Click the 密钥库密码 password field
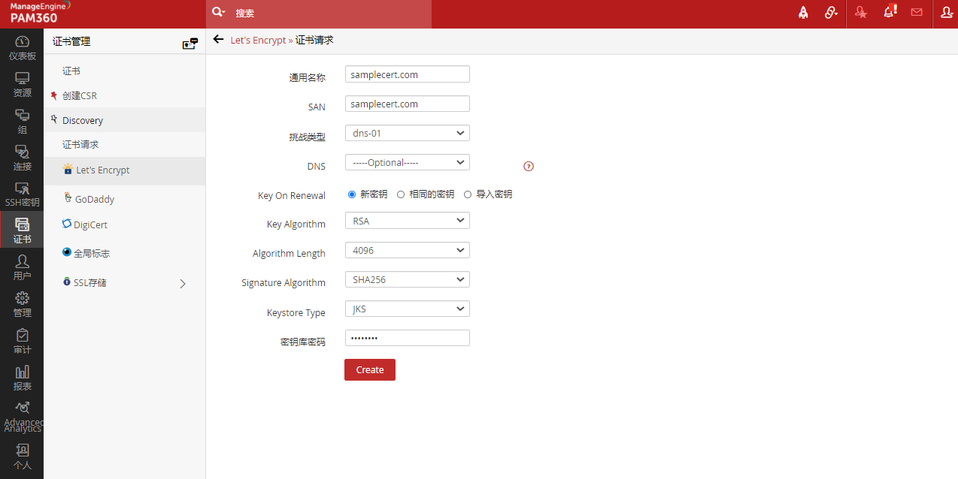Image resolution: width=958 pixels, height=479 pixels. [408, 338]
